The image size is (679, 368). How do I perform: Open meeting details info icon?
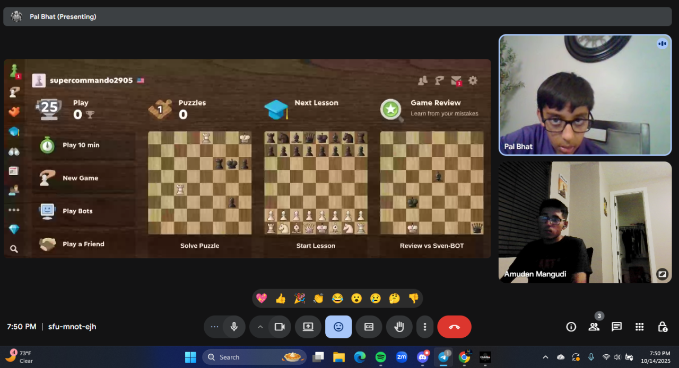pyautogui.click(x=571, y=327)
